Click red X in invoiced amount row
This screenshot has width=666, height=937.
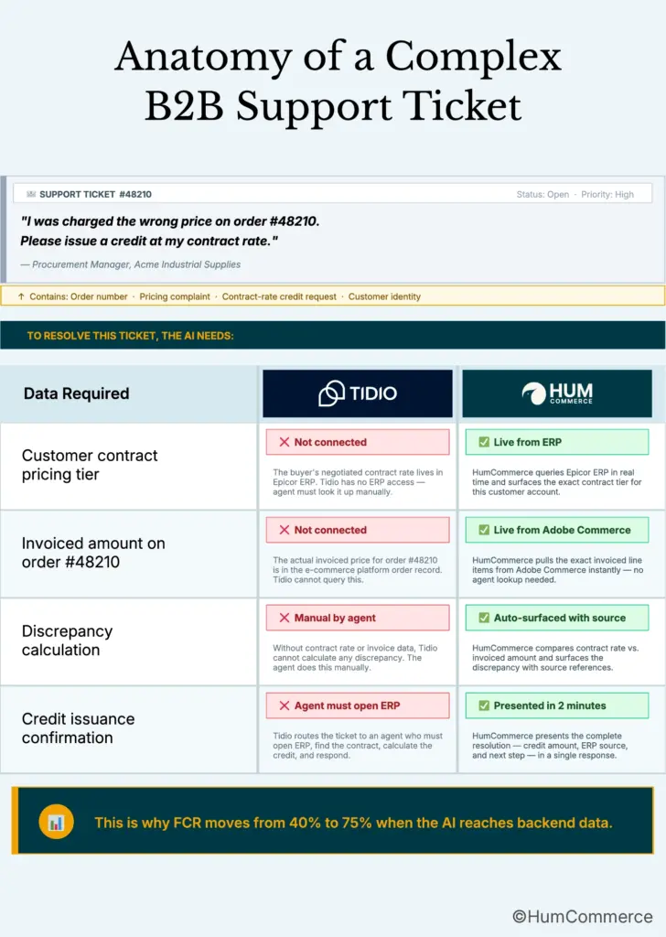coord(285,530)
